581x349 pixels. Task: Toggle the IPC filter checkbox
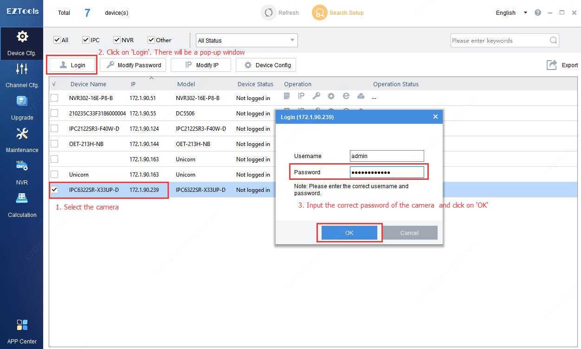click(x=85, y=40)
